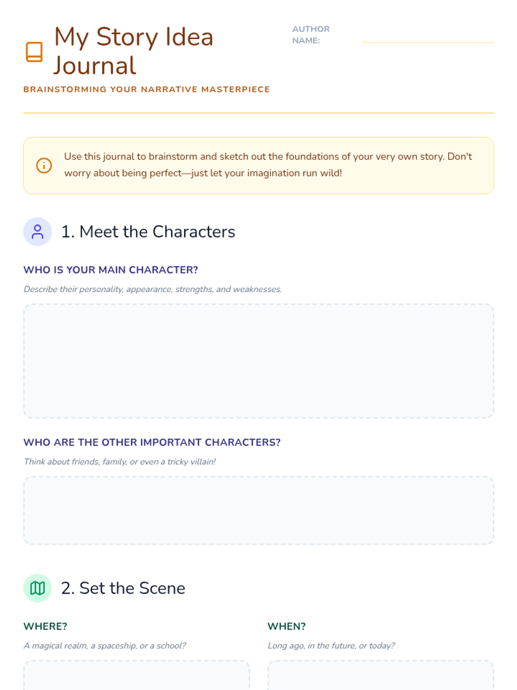
Task: Click the Who Is Your Main Character label
Action: (111, 270)
